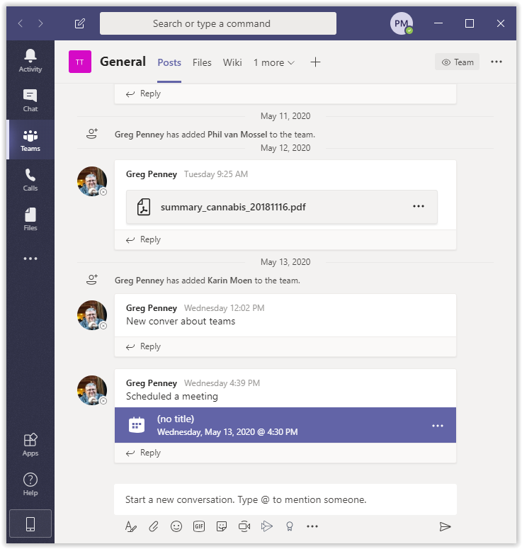
Task: Open more messaging extensions ellipsis
Action: pyautogui.click(x=312, y=526)
